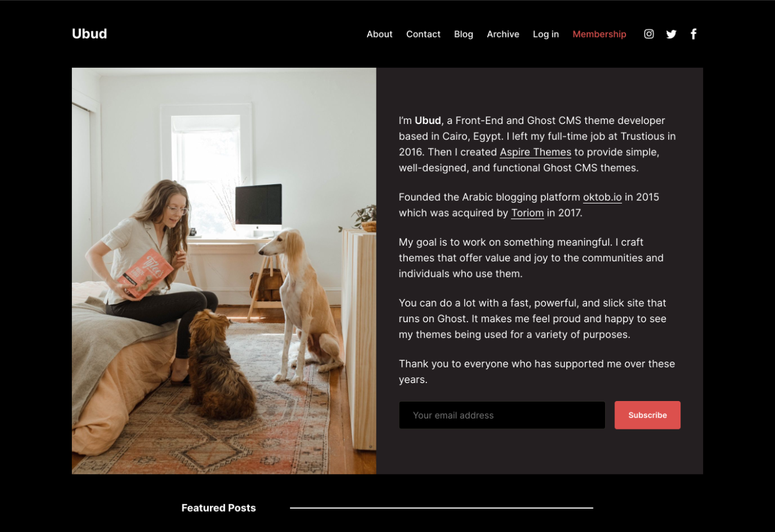775x532 pixels.
Task: Open the Instagram profile icon
Action: [649, 34]
